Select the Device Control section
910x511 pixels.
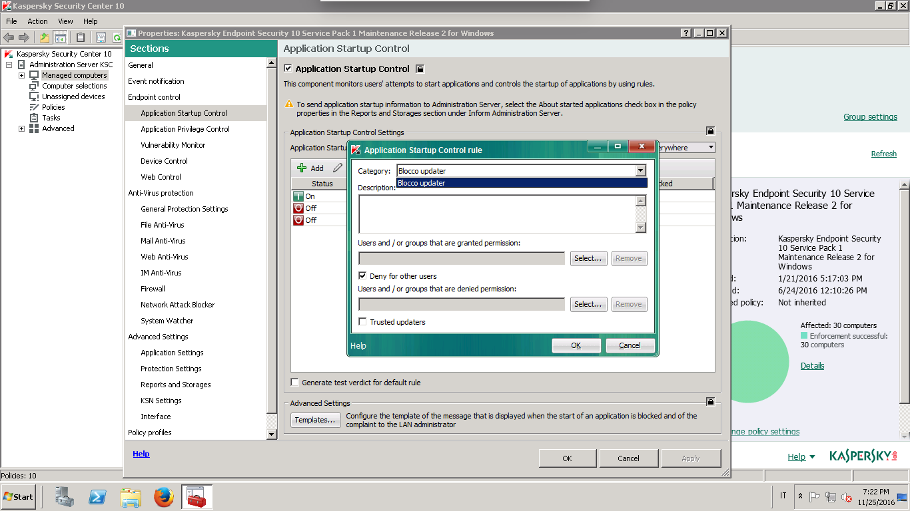164,161
